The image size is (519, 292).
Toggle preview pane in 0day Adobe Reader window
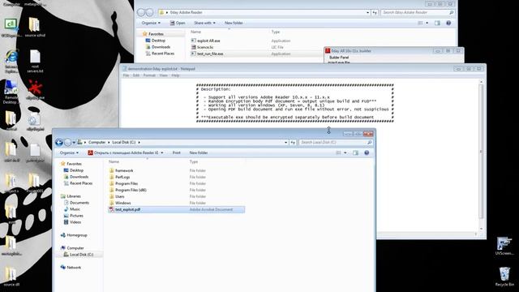437,23
